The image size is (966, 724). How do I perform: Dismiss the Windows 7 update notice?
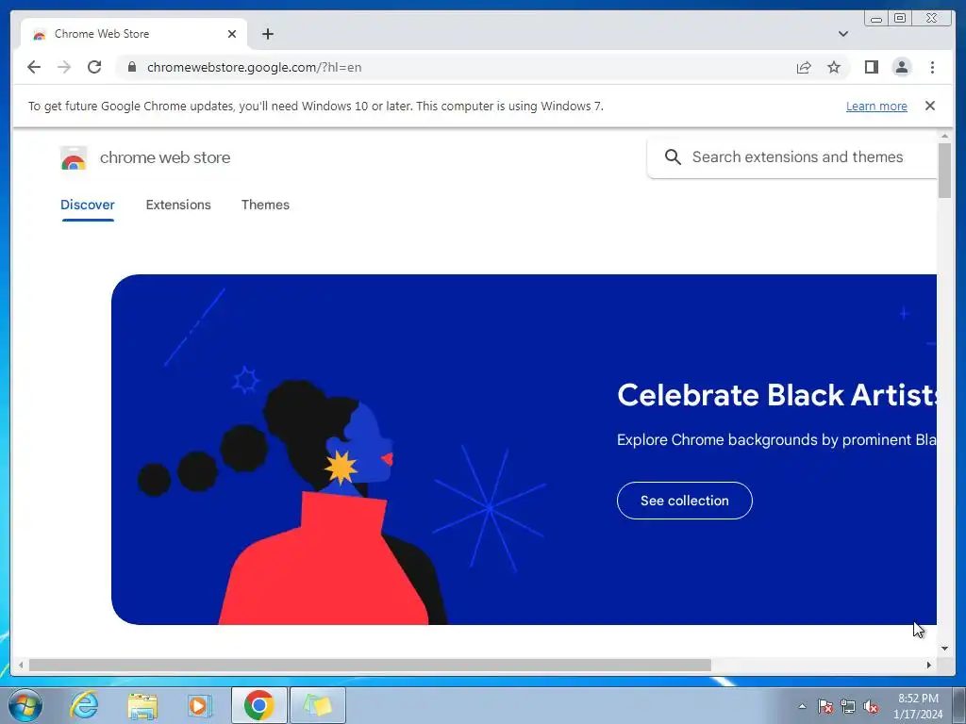point(930,106)
